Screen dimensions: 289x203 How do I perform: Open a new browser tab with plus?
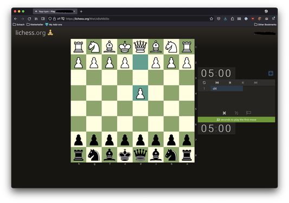pyautogui.click(x=81, y=11)
